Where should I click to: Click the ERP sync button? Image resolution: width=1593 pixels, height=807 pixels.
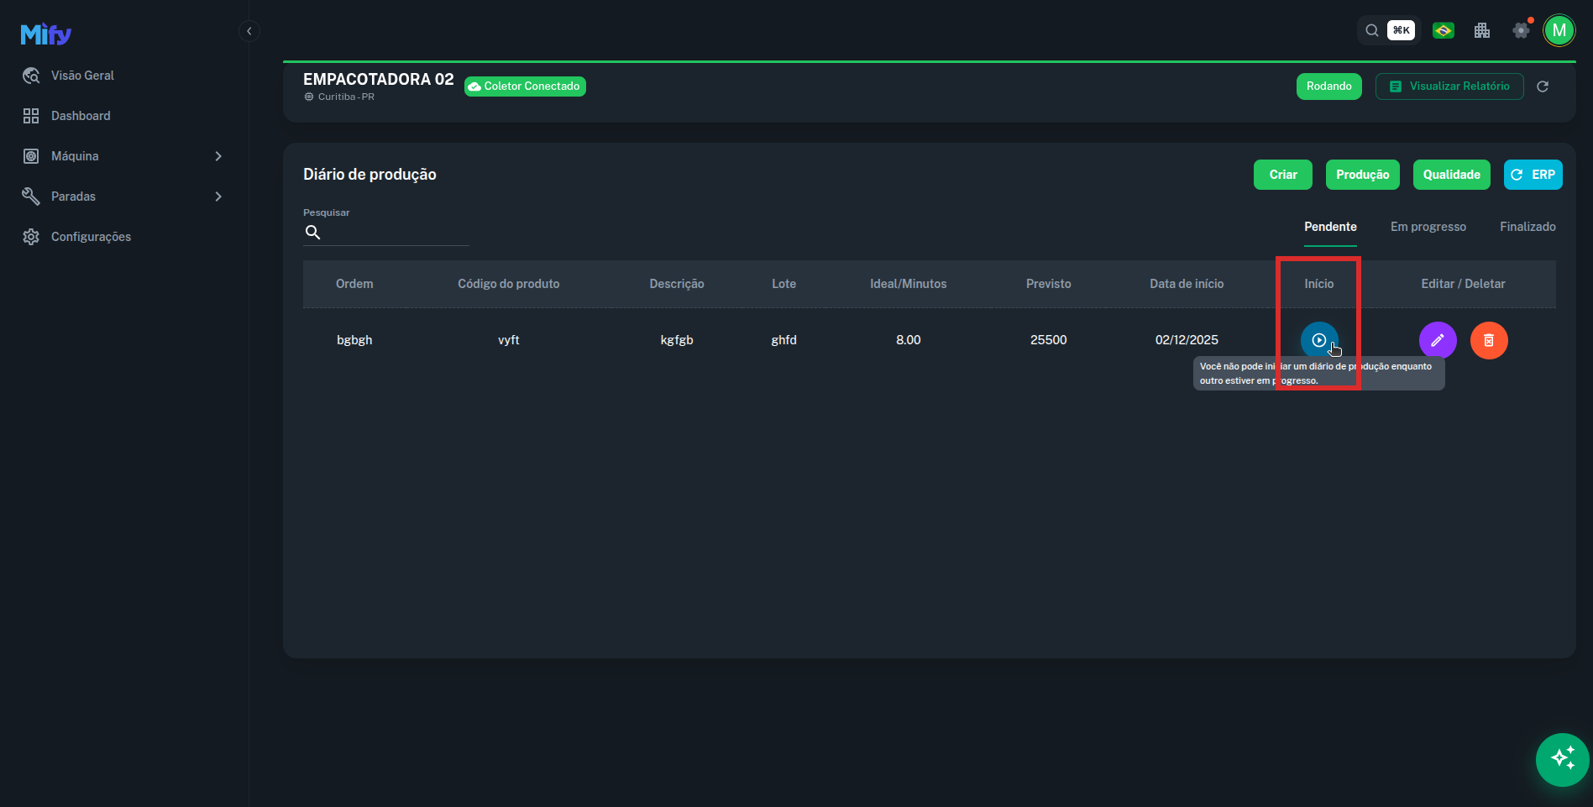pos(1533,175)
